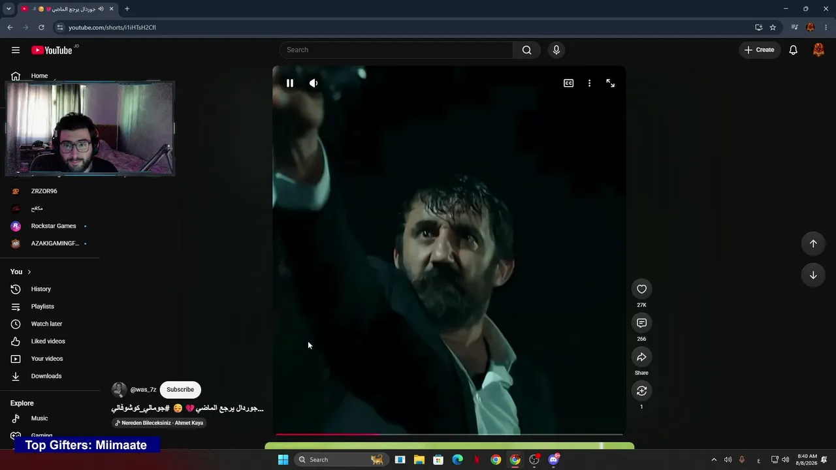This screenshot has height=470, width=836.
Task: Subscribe to the @was_7z channel
Action: tap(180, 390)
